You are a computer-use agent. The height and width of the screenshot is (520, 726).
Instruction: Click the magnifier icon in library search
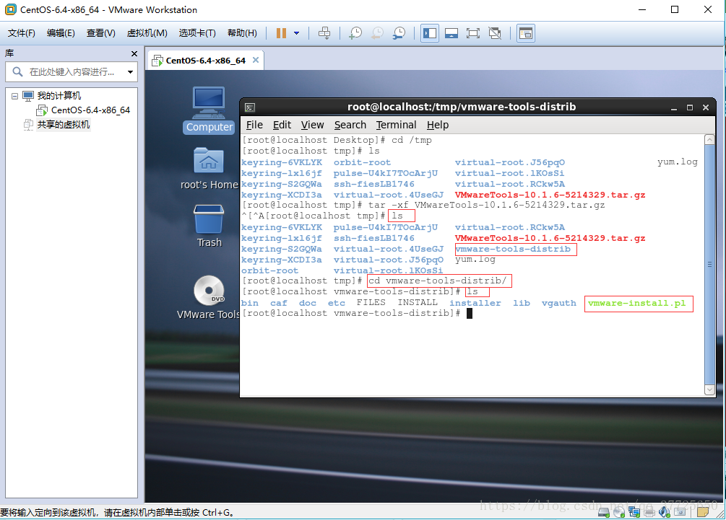(x=17, y=71)
